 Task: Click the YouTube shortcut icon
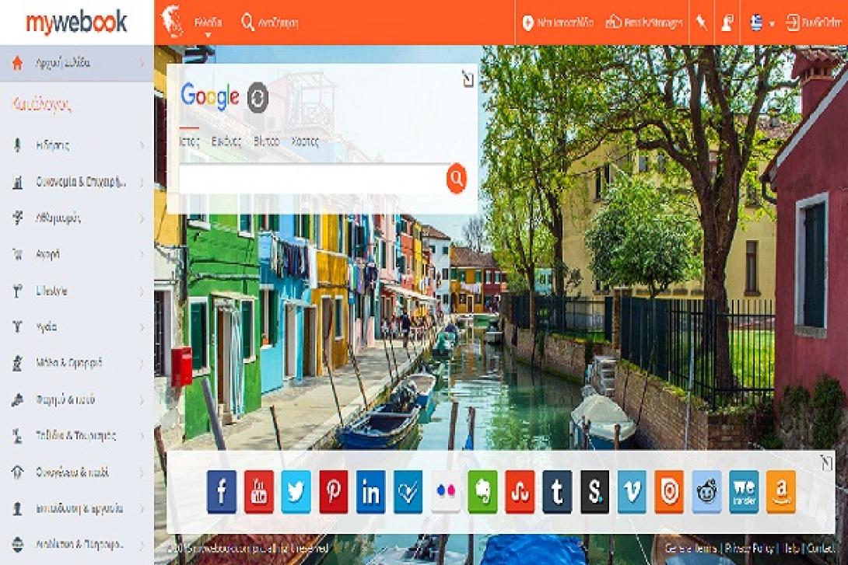coord(259,492)
